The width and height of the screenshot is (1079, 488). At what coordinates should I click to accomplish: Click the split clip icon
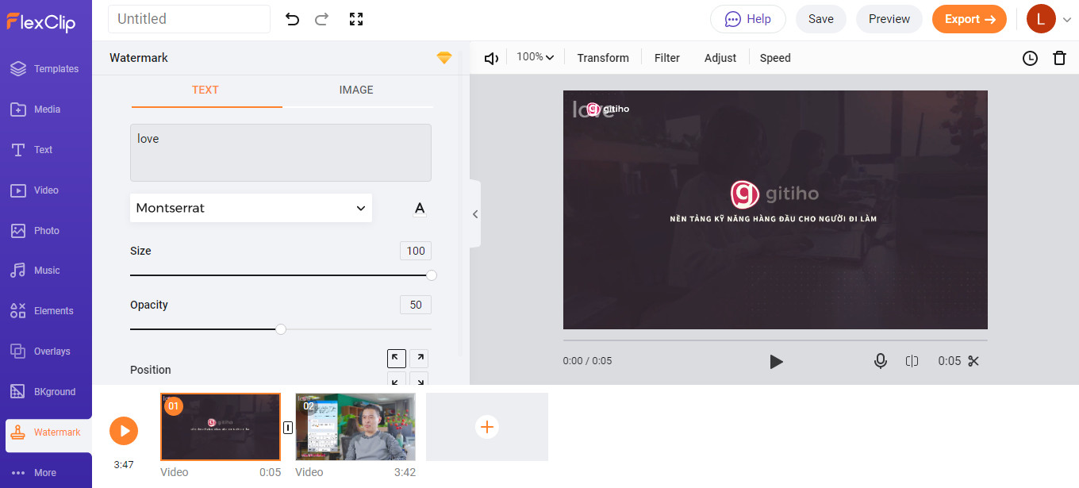(x=912, y=361)
